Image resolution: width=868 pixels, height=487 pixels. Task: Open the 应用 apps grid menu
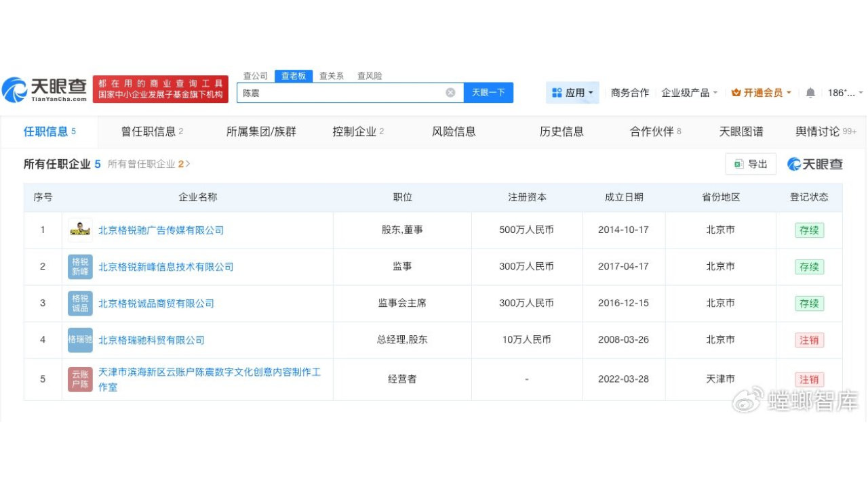(x=573, y=93)
